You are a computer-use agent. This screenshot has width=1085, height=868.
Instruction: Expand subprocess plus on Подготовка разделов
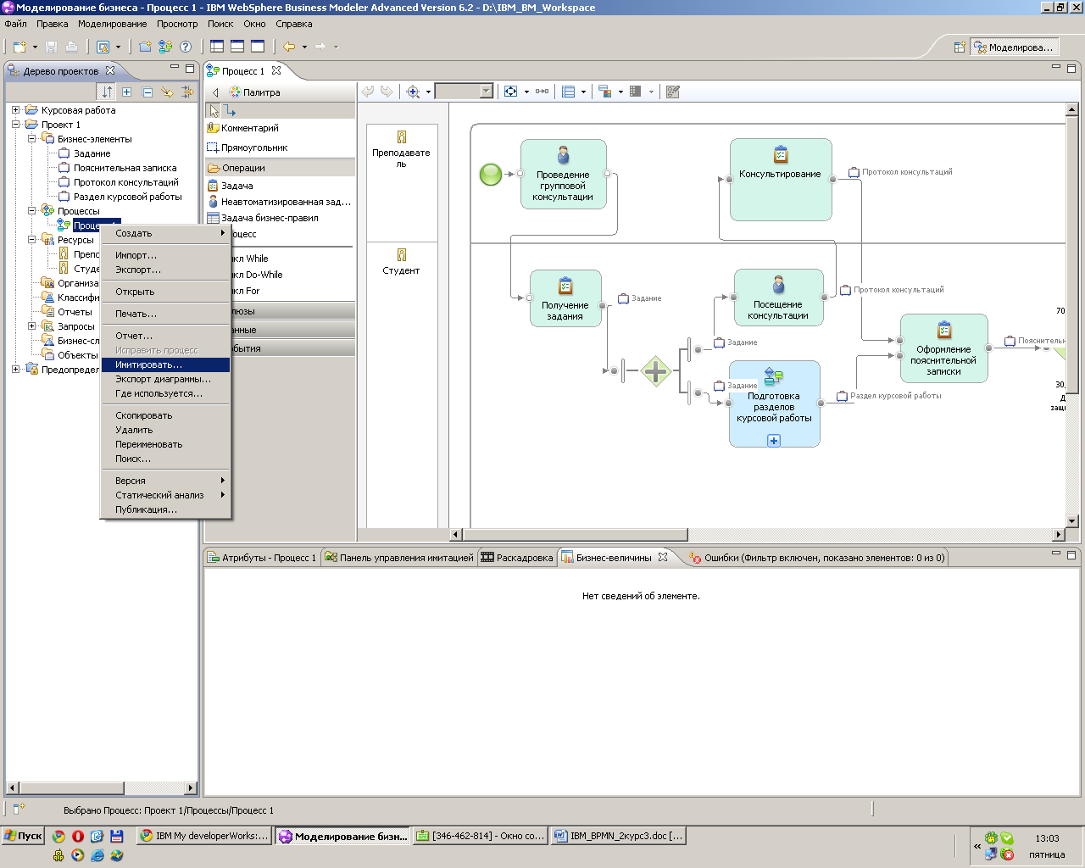coord(774,441)
